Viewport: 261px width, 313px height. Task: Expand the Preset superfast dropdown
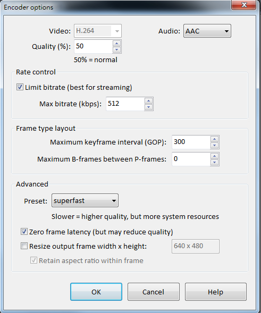pyautogui.click(x=85, y=200)
